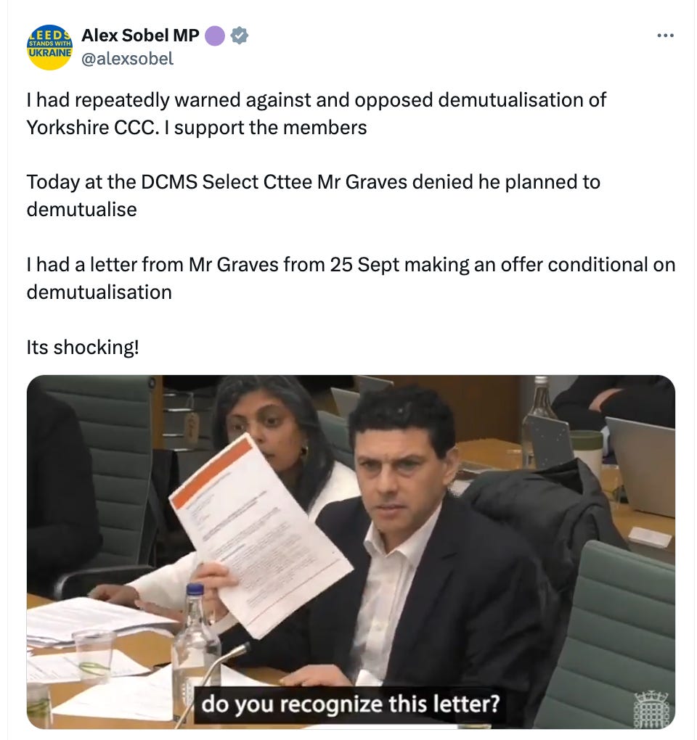Click the opening line about Yorkshire CCC demutualisation

pos(316,114)
